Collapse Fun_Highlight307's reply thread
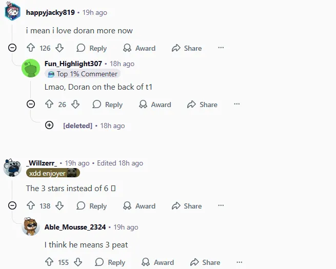This screenshot has height=269, width=336. (x=31, y=104)
